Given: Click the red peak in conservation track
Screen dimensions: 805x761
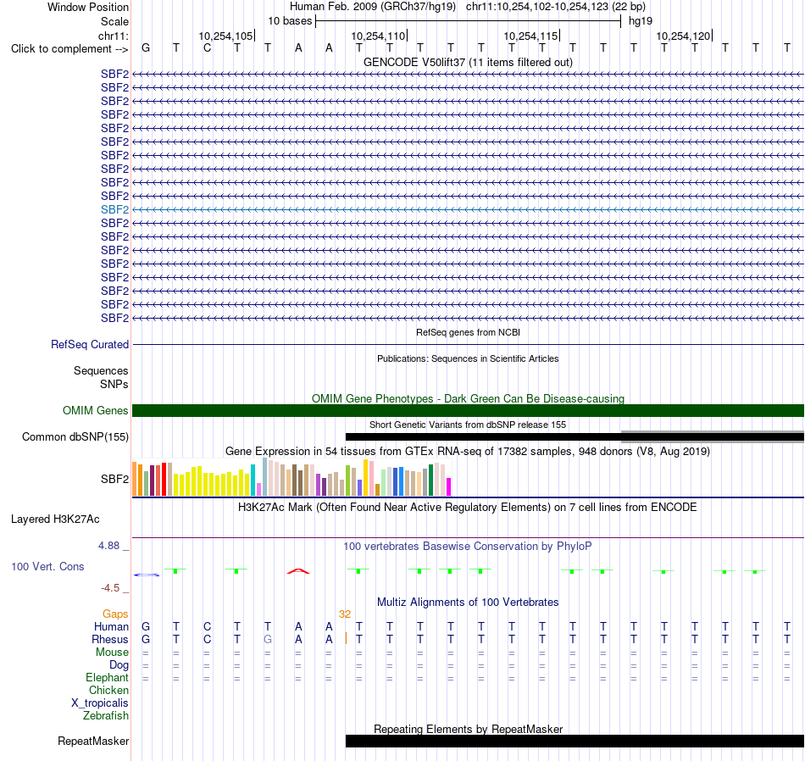Looking at the screenshot, I should [298, 571].
